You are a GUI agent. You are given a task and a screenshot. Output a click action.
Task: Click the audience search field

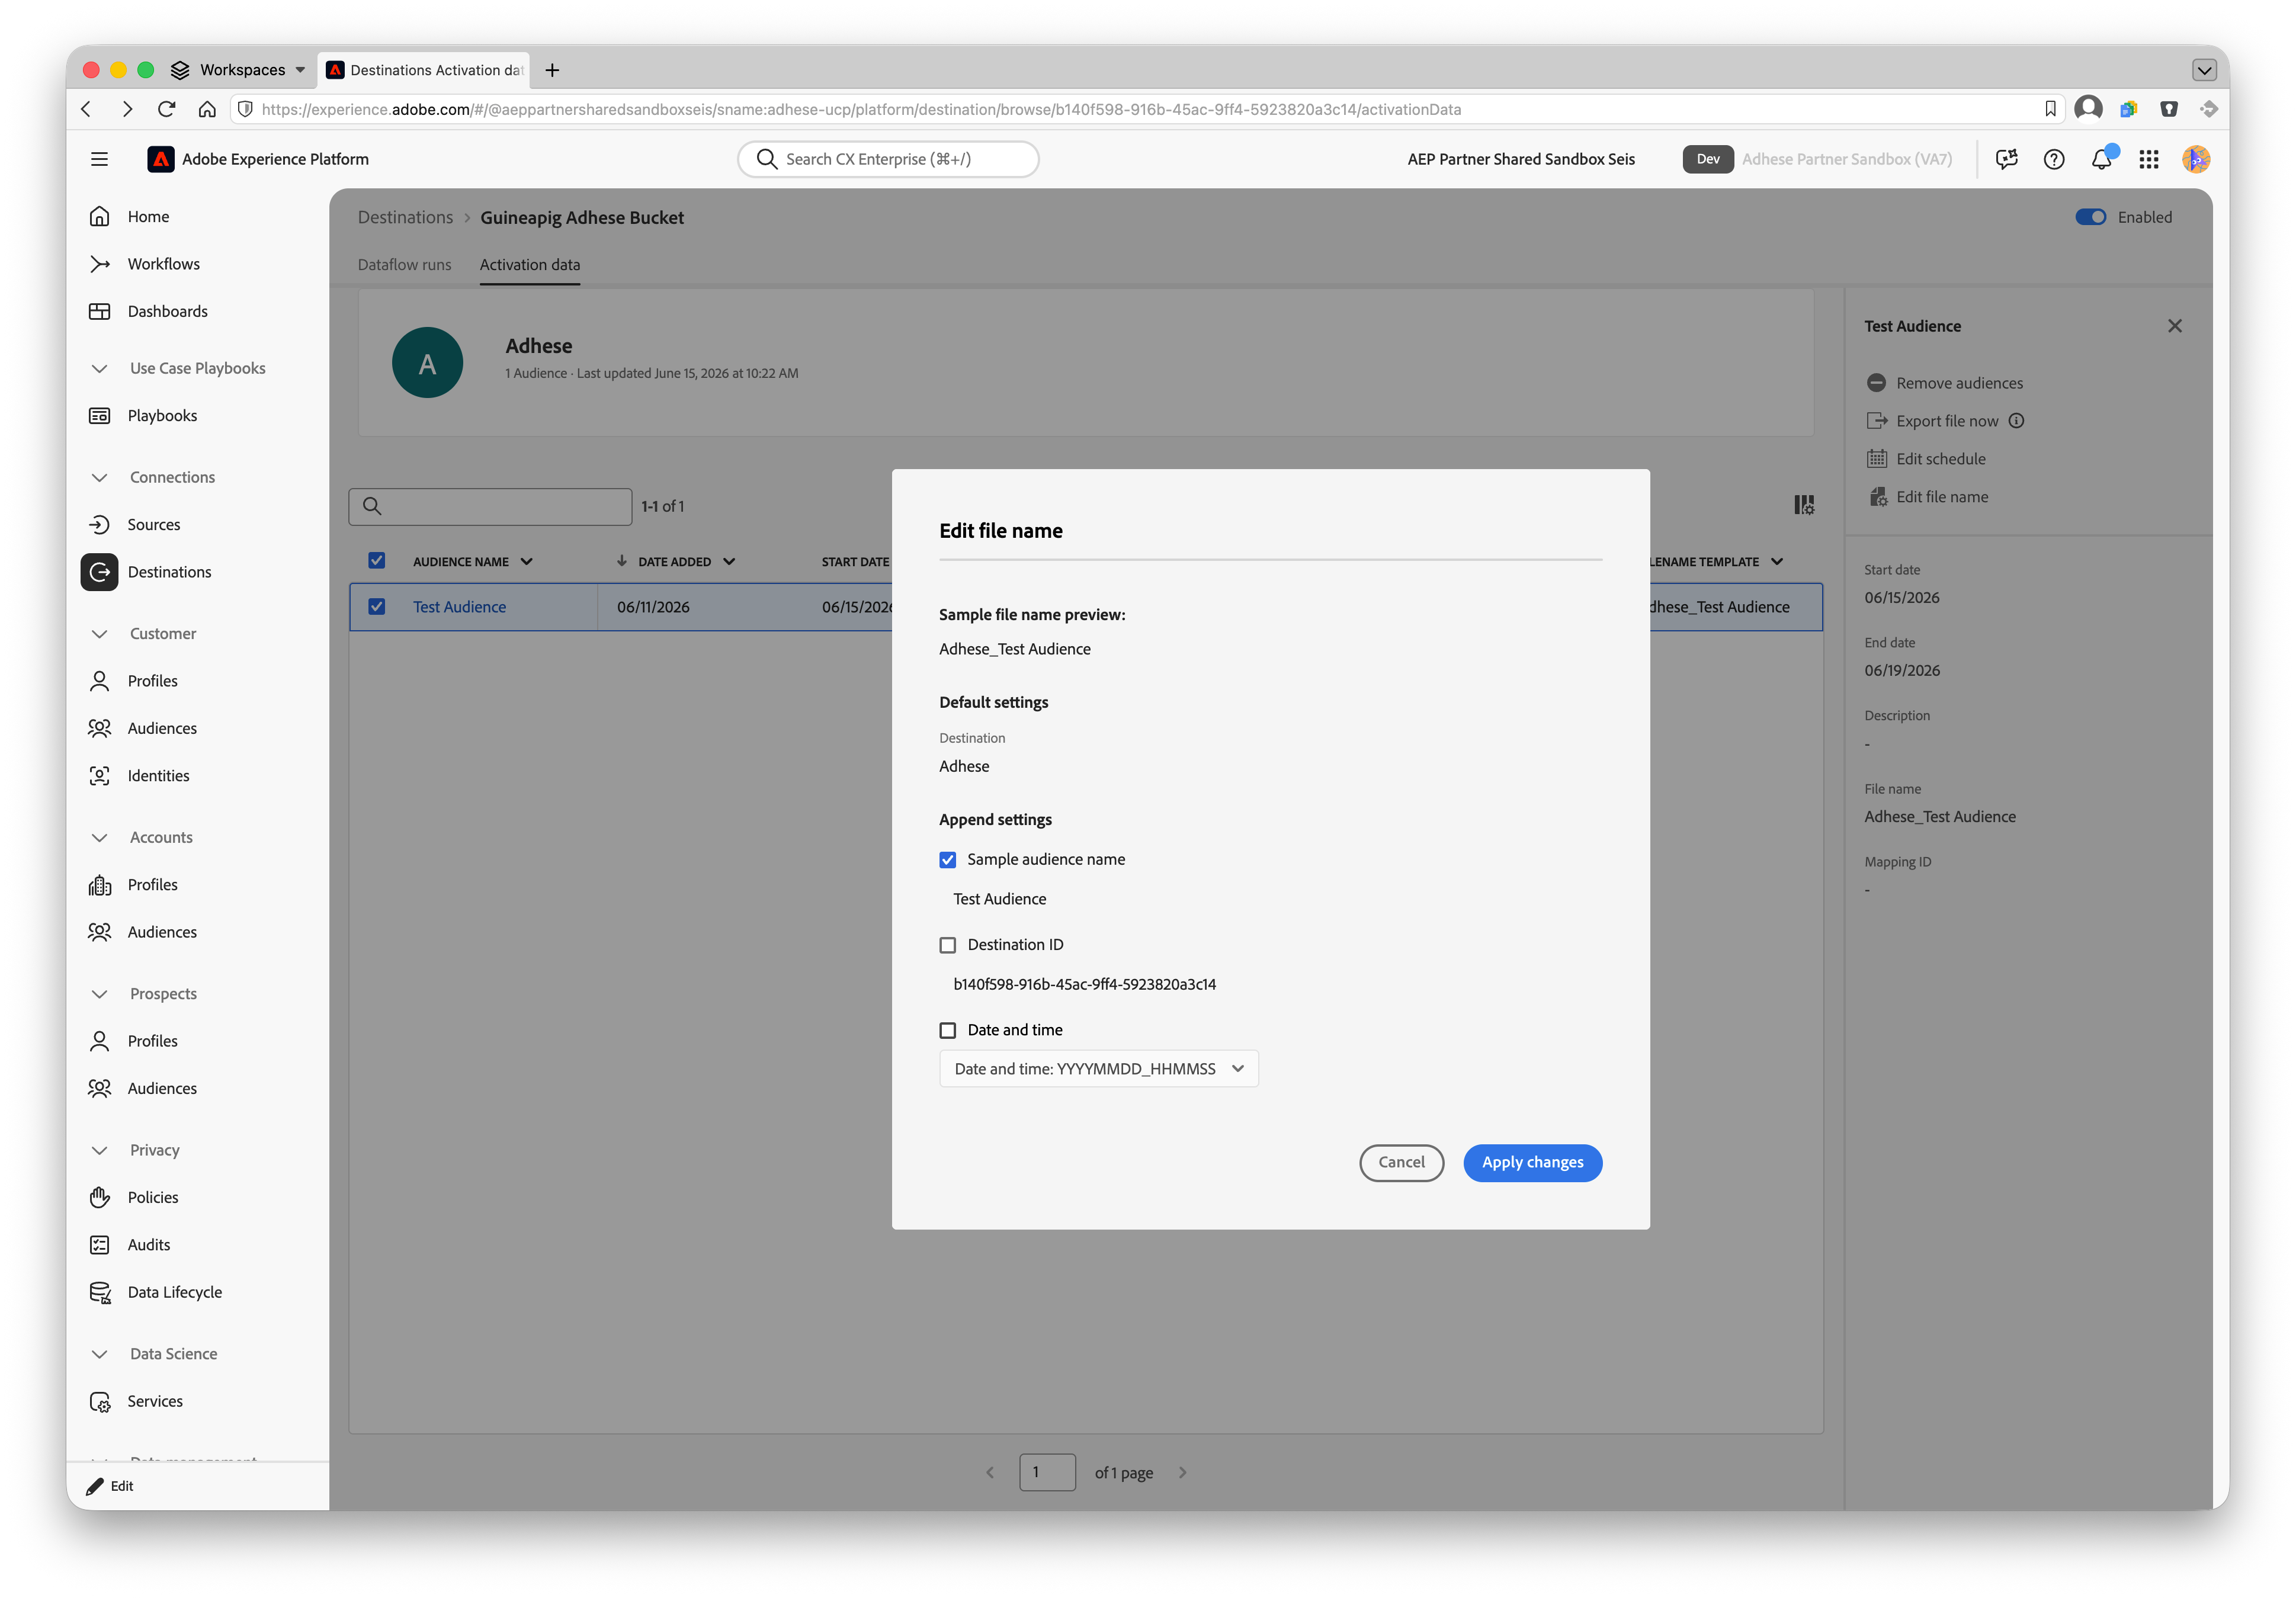tap(490, 506)
